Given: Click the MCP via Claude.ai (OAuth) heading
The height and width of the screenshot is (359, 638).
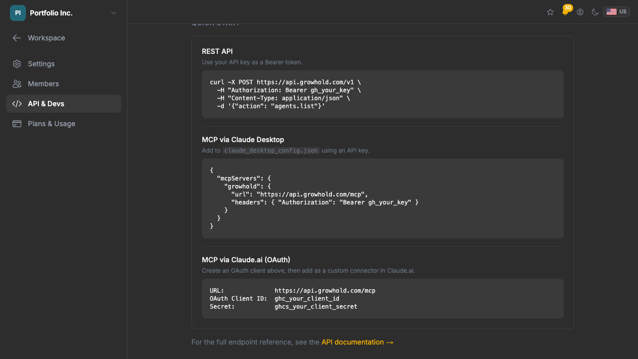Looking at the screenshot, I should click(x=246, y=260).
